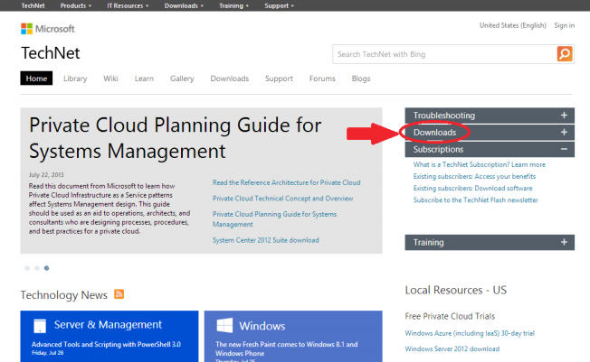Screen dimensions: 590x362
Task: Expand the Training sidebar panel
Action: pos(564,243)
